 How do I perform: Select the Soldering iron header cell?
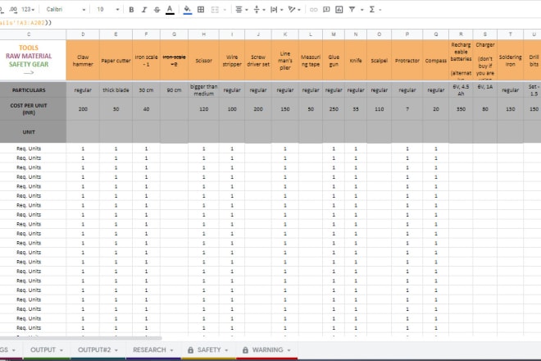tap(510, 60)
